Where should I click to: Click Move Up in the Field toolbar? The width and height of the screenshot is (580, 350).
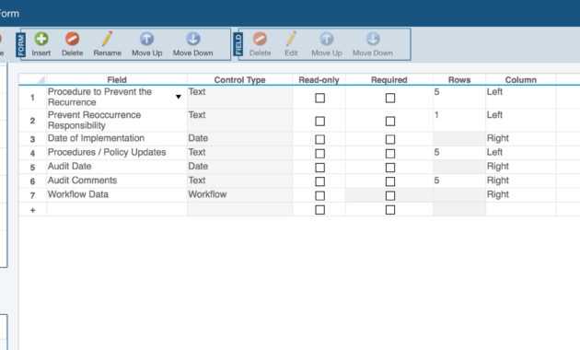[327, 44]
